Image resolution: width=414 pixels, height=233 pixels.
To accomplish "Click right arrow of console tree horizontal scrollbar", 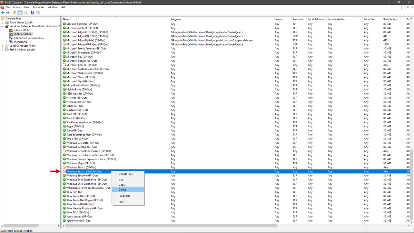I will 58,226.
